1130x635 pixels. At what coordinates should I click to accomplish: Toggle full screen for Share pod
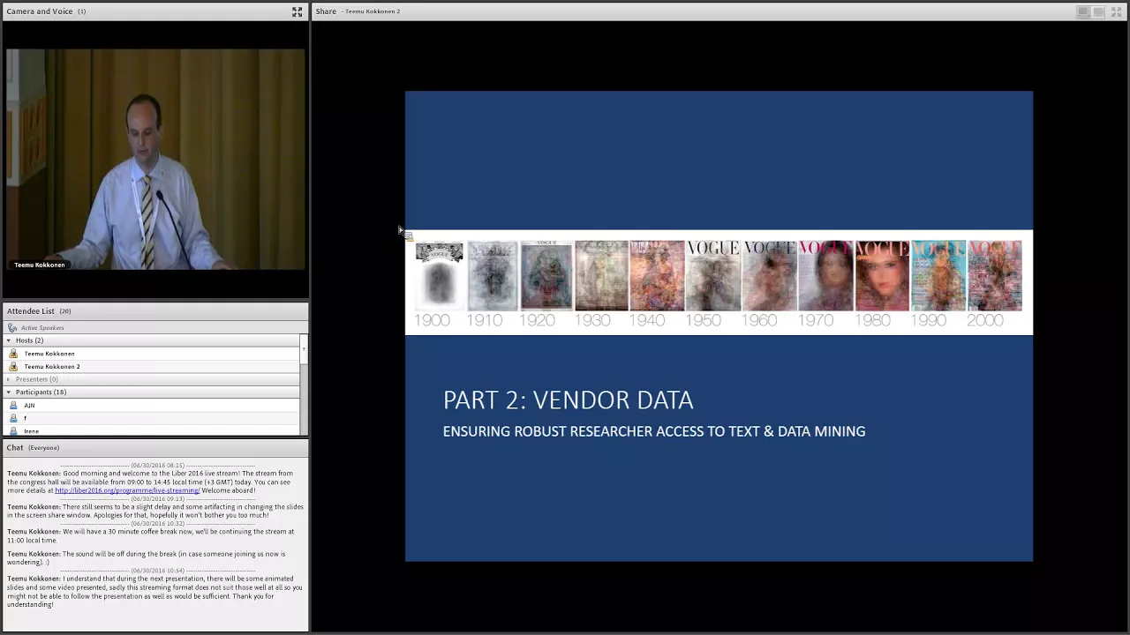[1116, 11]
